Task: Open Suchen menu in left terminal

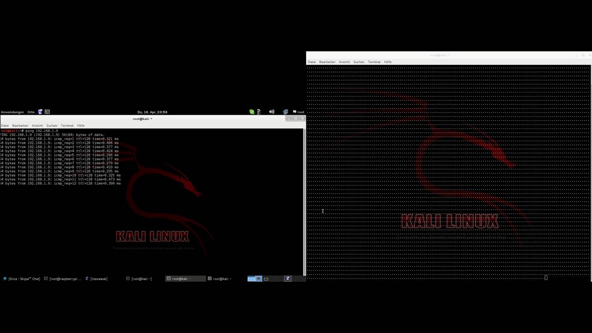Action: pyautogui.click(x=52, y=126)
